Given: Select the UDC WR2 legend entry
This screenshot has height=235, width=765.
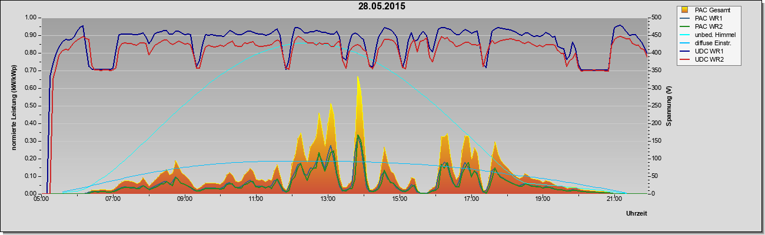Looking at the screenshot, I should coord(709,59).
